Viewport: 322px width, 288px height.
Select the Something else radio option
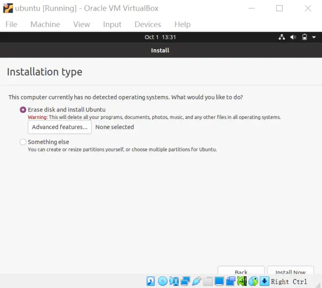click(x=23, y=142)
